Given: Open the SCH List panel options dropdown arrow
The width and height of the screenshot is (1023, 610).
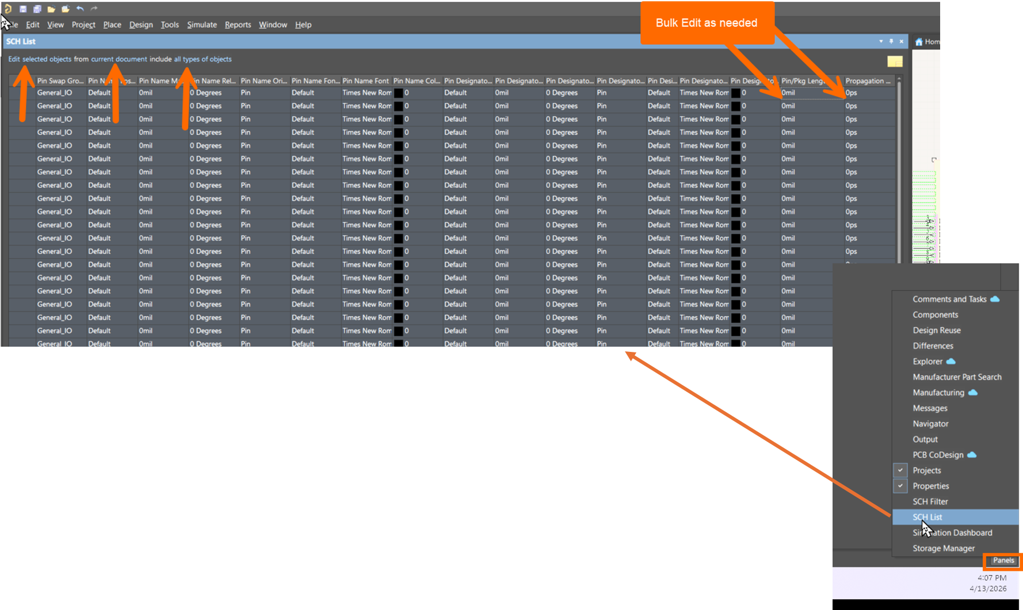Looking at the screenshot, I should 881,41.
